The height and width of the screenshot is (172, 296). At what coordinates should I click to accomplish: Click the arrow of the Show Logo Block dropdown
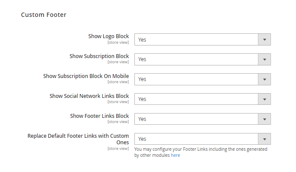click(264, 39)
